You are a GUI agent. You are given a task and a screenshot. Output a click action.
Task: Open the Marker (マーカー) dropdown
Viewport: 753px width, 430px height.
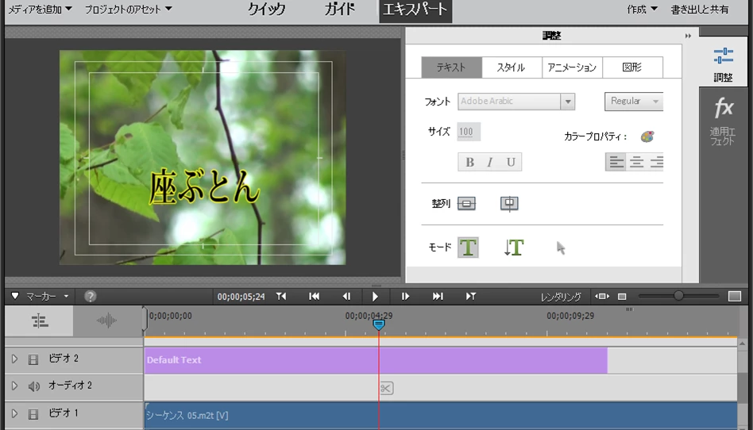click(48, 297)
